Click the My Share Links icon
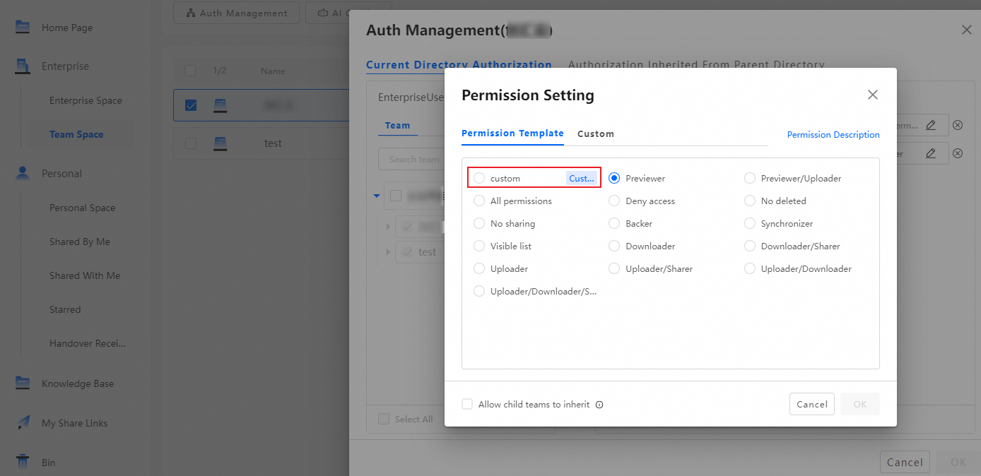 click(23, 423)
